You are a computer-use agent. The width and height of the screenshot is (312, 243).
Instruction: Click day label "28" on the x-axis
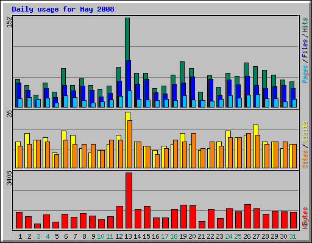point(265,236)
